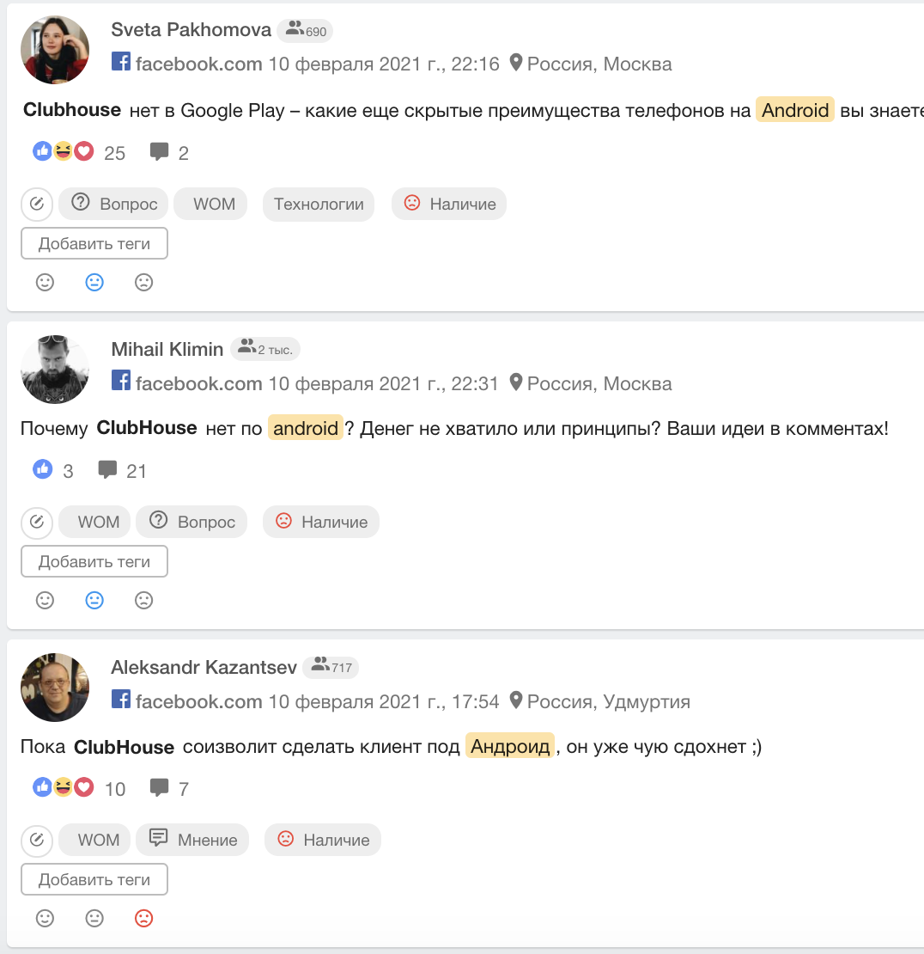Select the Мнение tag
924x954 pixels.
192,841
